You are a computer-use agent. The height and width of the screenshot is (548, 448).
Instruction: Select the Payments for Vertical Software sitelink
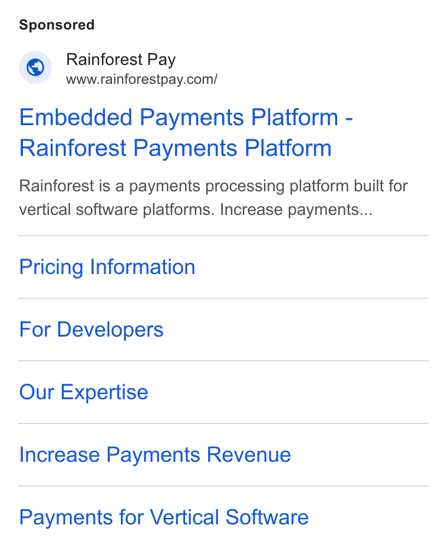(x=164, y=517)
